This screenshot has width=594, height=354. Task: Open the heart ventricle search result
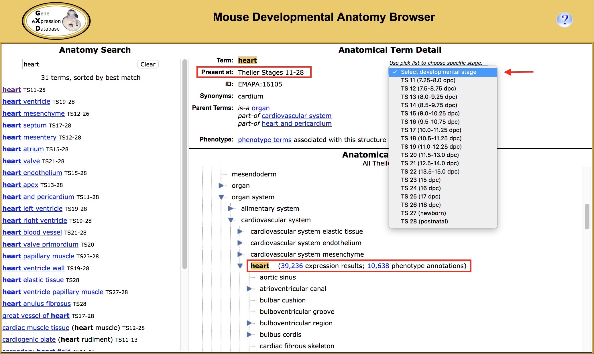(x=26, y=101)
